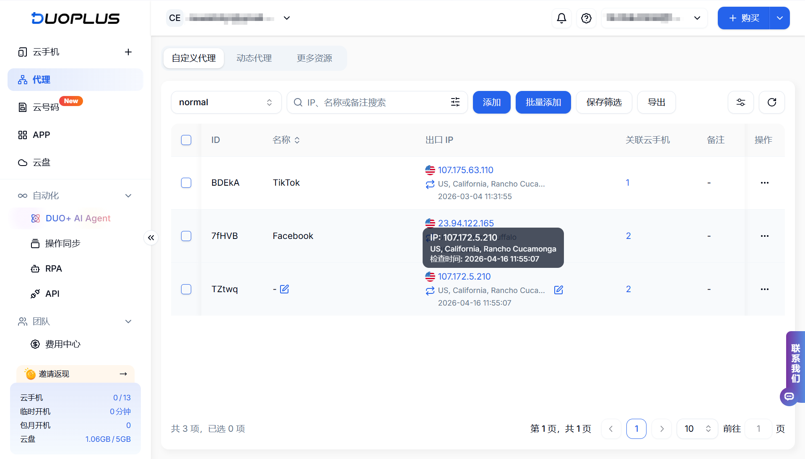Switch to 更多资源 tab
This screenshot has height=459, width=805.
(x=314, y=58)
